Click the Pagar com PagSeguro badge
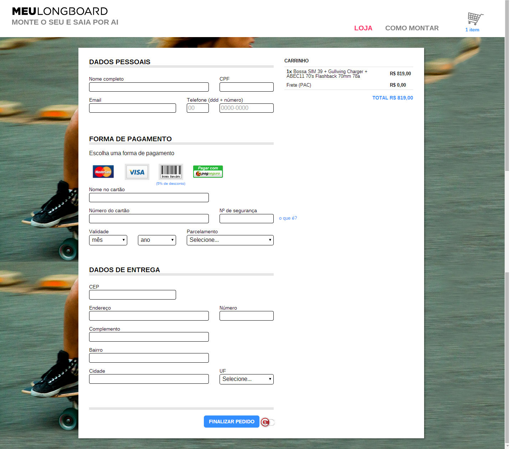The width and height of the screenshot is (510, 449). tap(208, 172)
